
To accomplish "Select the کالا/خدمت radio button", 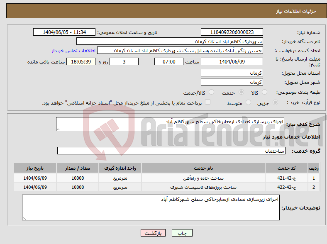I will click(212, 92).
